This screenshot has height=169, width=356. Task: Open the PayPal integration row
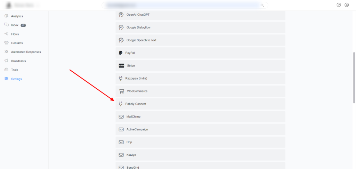(200, 53)
